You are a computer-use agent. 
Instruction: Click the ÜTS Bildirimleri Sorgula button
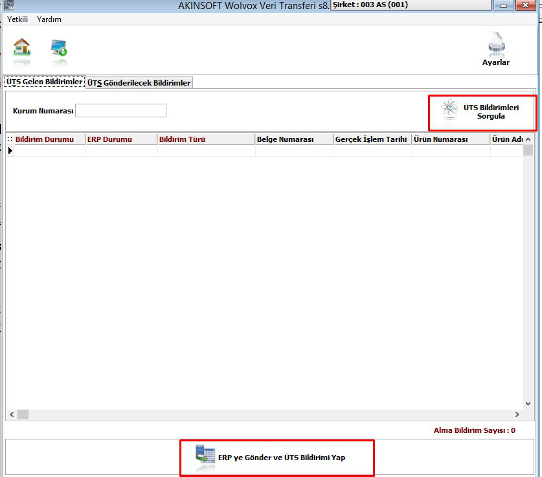coord(482,112)
